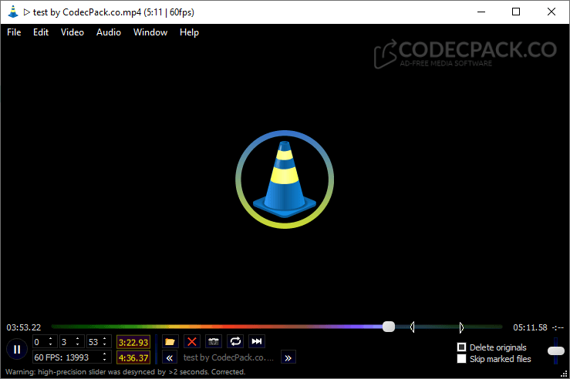Increase the seconds spinner up arrow
This screenshot has width=570, height=379.
click(105, 339)
